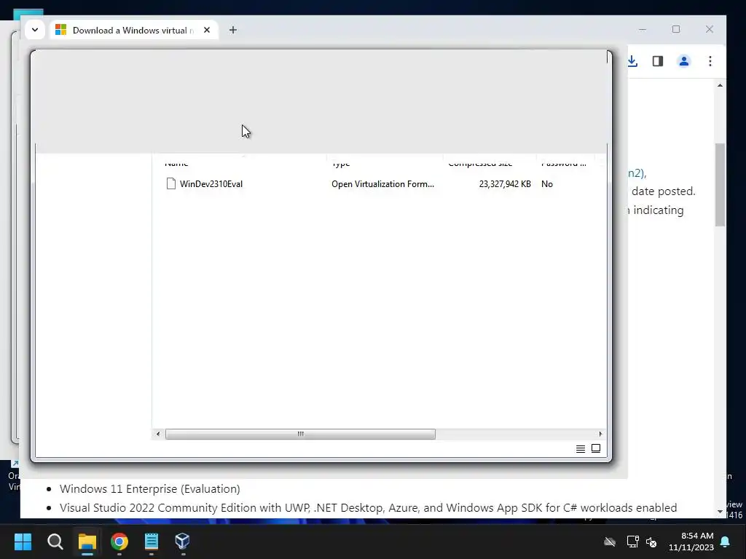Screen dimensions: 746x559
Task: Switch to large icons view layout icon
Action: point(596,448)
